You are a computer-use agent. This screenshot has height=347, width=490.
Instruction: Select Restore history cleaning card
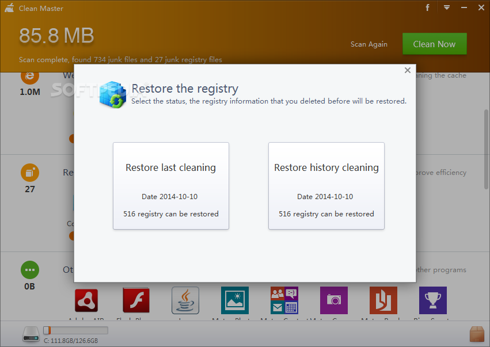tap(326, 186)
